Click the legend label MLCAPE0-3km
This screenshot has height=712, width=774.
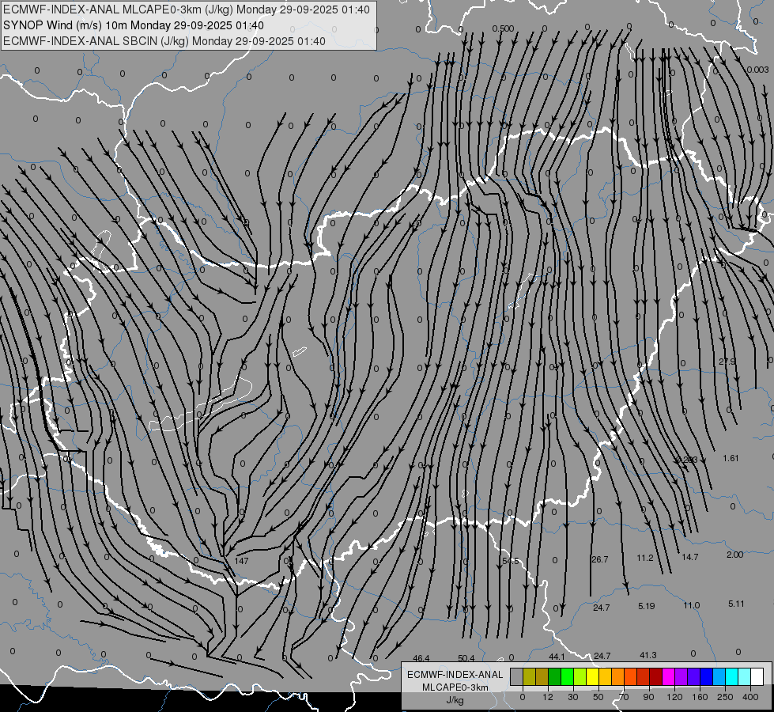pyautogui.click(x=455, y=687)
